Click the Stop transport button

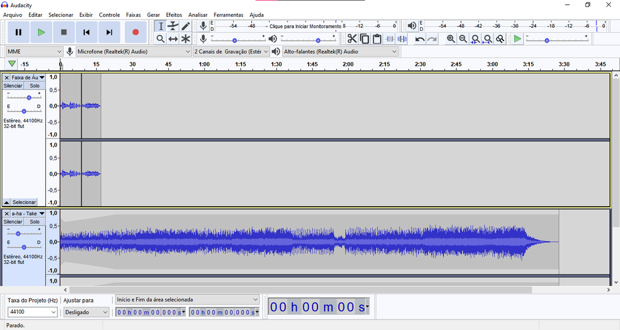64,33
